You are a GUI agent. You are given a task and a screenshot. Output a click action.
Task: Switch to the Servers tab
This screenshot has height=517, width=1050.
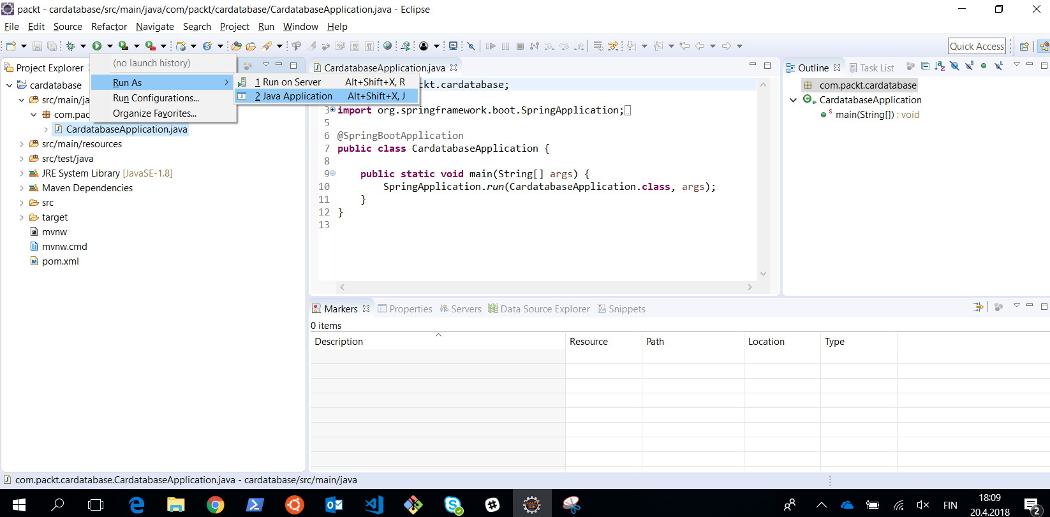[461, 309]
